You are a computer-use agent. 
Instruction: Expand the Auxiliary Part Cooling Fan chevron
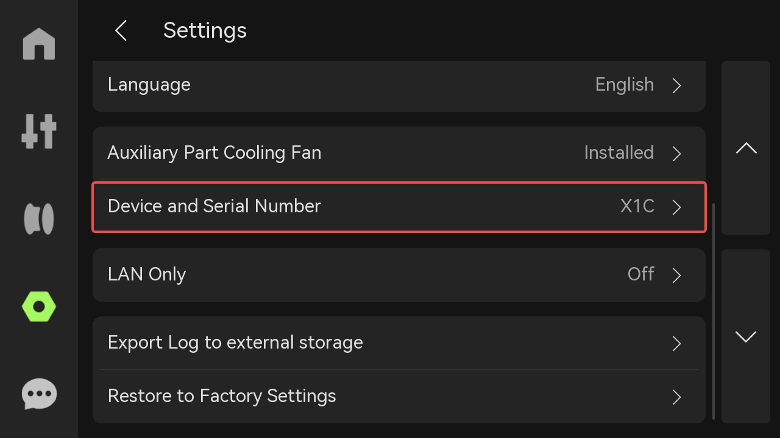pos(676,153)
